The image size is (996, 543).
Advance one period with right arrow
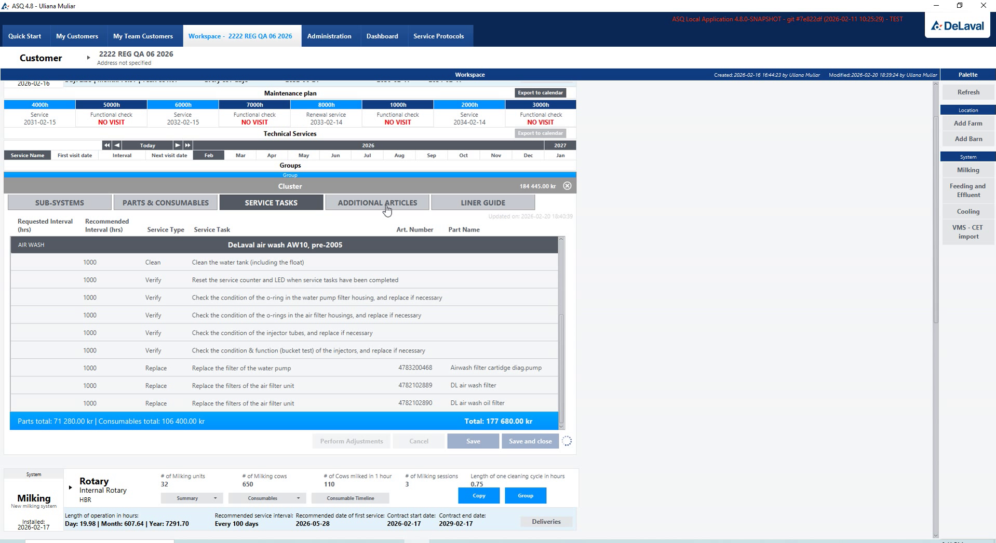[178, 145]
